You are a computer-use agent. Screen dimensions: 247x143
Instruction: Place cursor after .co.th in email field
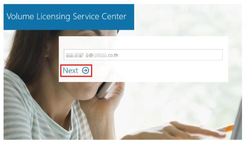[x=119, y=55]
